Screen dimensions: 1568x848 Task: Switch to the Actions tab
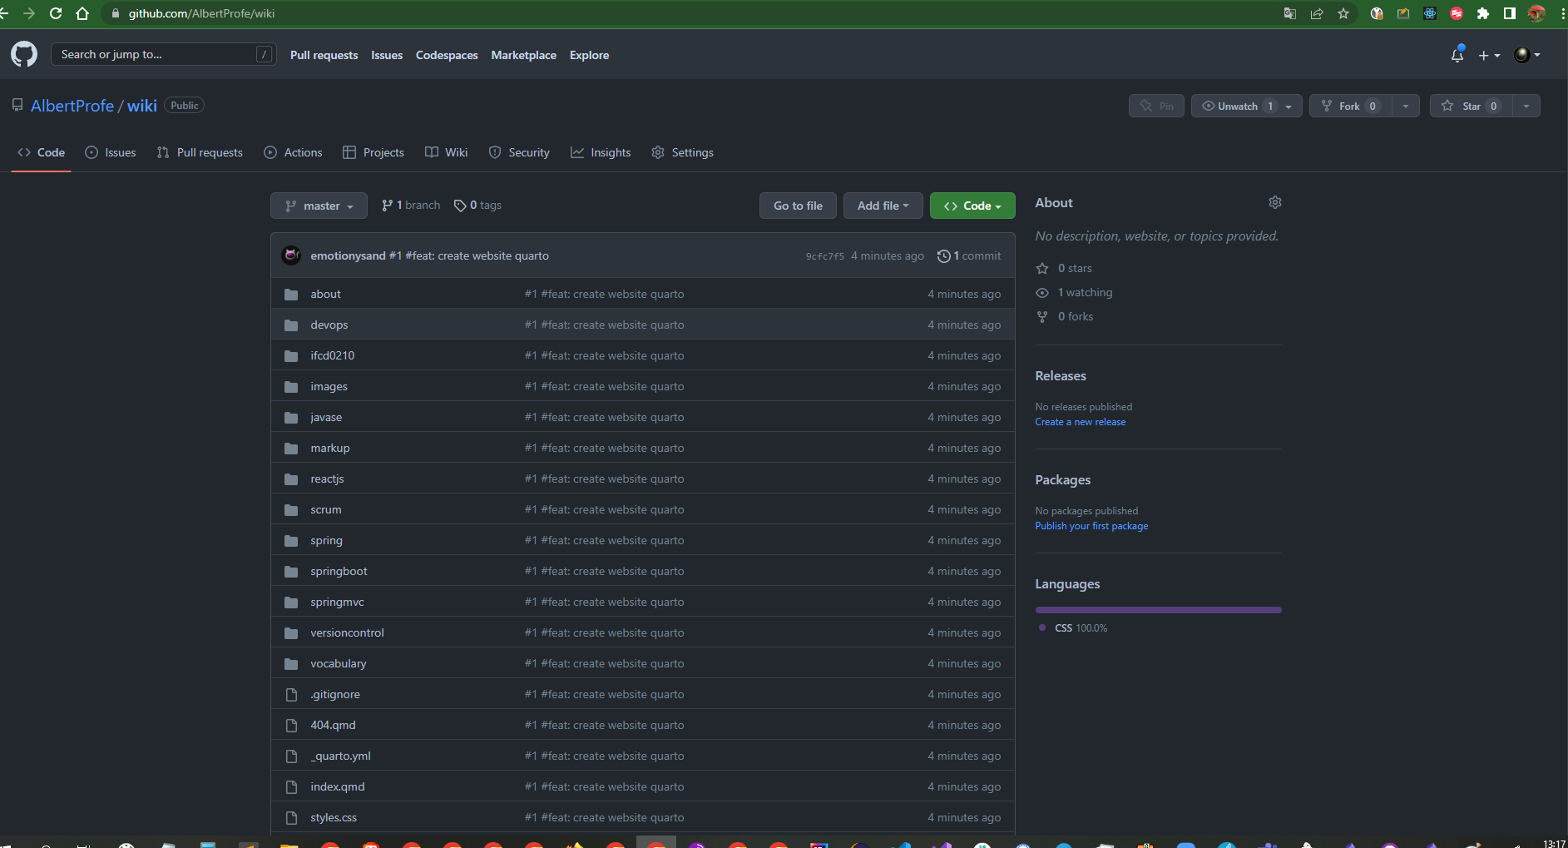tap(293, 152)
